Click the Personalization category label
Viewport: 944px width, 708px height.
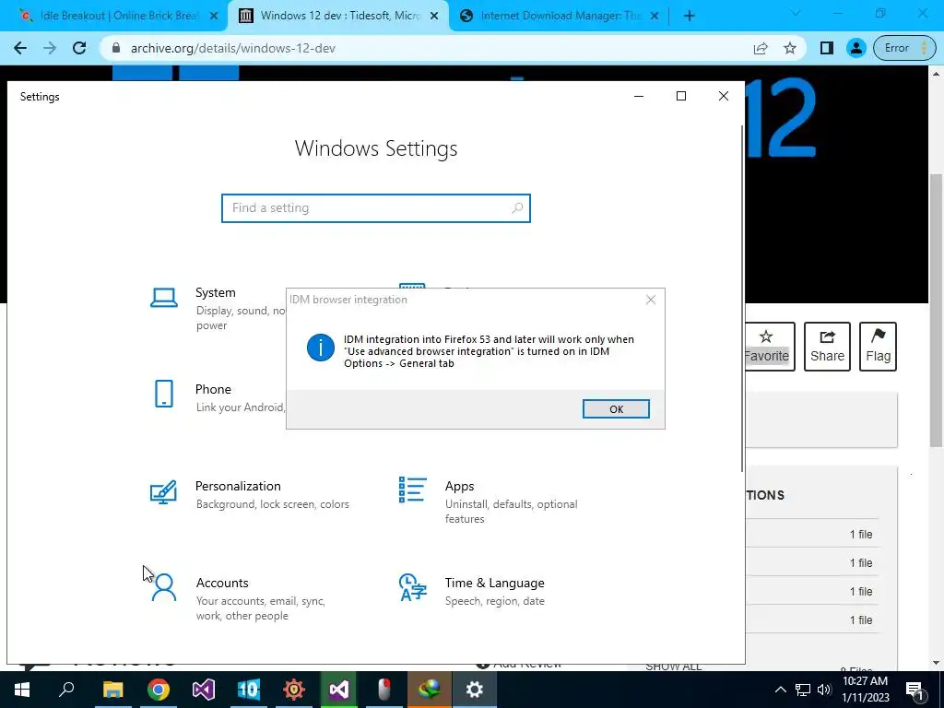238,486
